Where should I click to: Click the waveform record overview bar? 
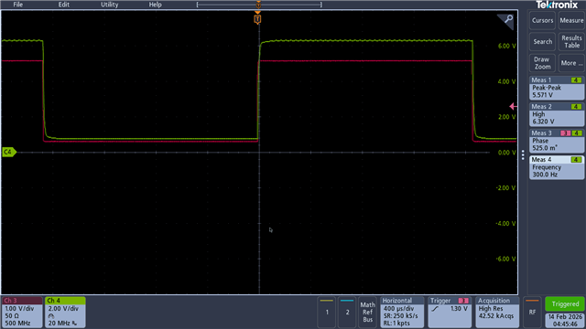pyautogui.click(x=259, y=5)
